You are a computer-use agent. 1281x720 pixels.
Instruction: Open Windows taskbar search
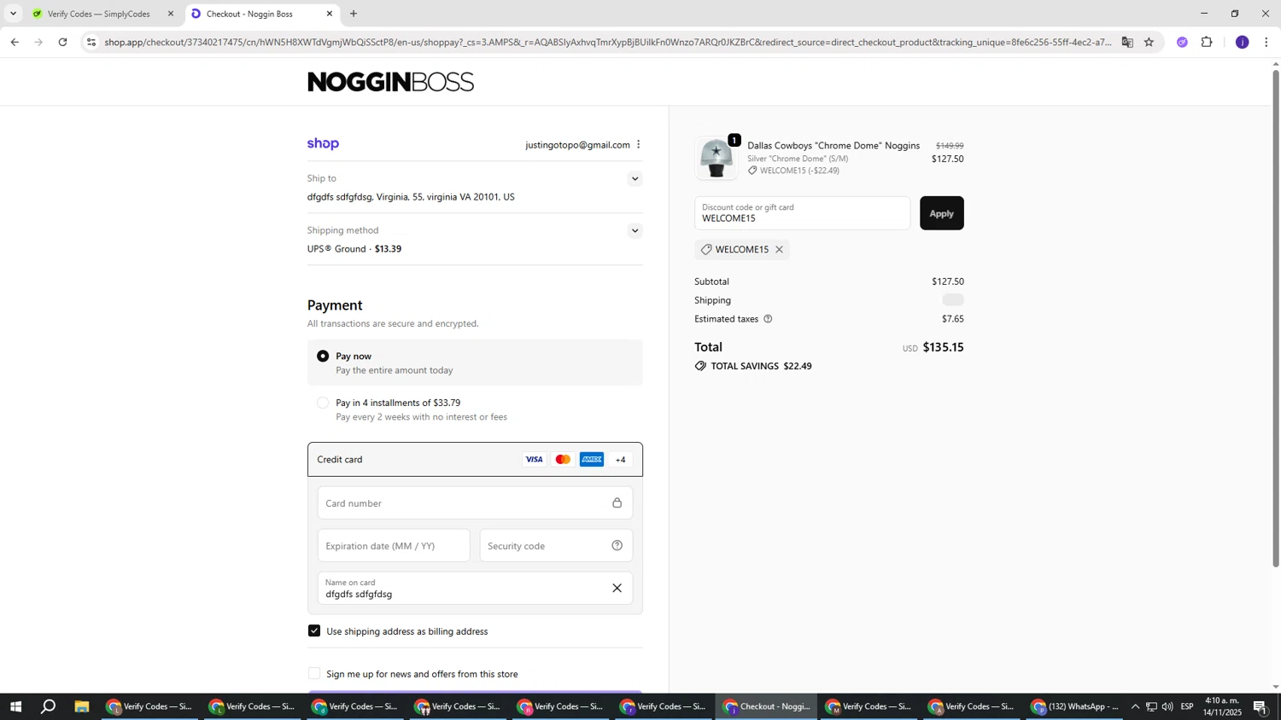[49, 706]
